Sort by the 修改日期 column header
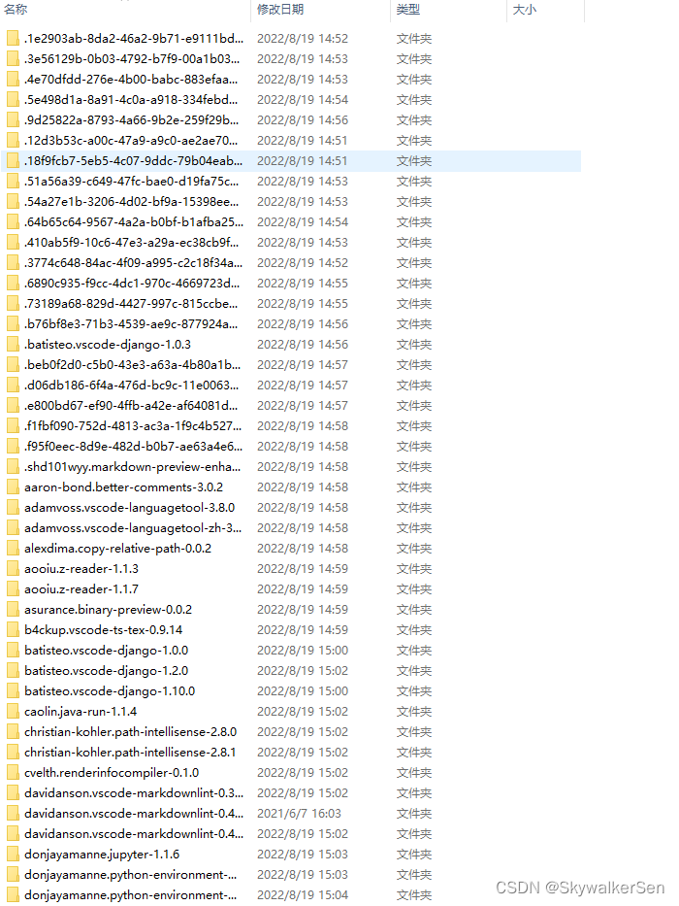The width and height of the screenshot is (679, 906). (x=280, y=10)
